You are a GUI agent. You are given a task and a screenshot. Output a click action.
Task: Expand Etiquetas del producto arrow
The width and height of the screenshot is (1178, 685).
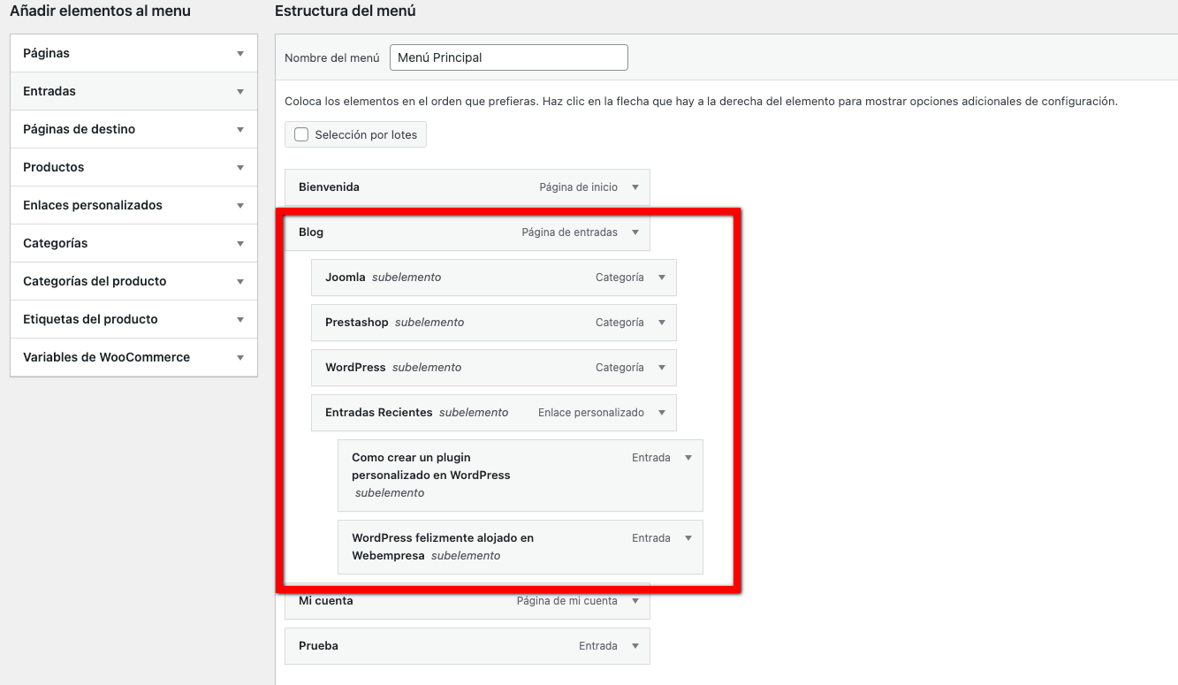coord(240,320)
